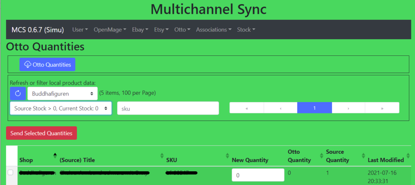Click the New Quantity column header
Viewport: 415px width, 185px height.
click(250, 160)
